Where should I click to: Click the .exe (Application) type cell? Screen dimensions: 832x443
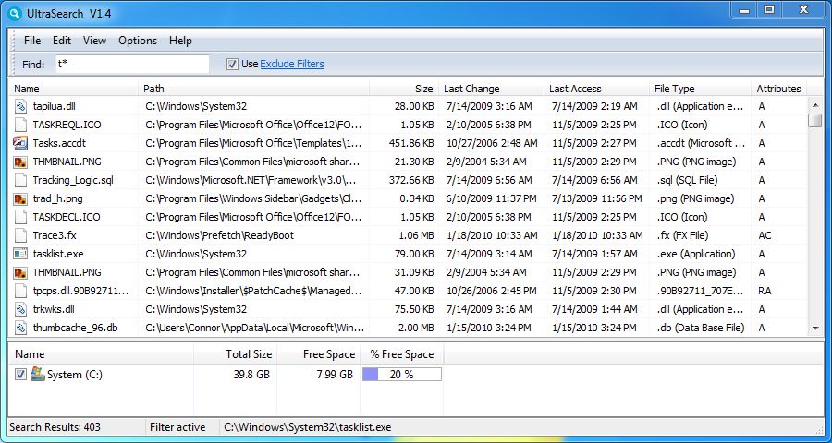(x=696, y=254)
